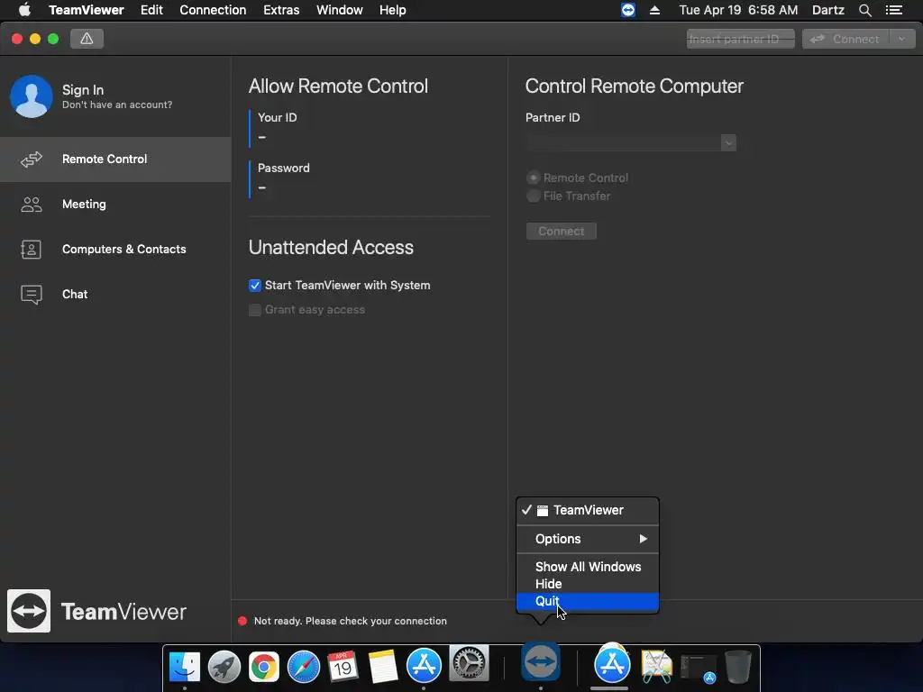Click the TeamViewer menu bar status icon
Screen dimensions: 923x692
pyautogui.click(x=628, y=10)
